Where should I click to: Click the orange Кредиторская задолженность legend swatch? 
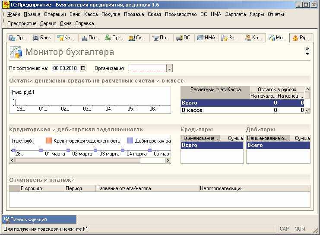click(49, 140)
